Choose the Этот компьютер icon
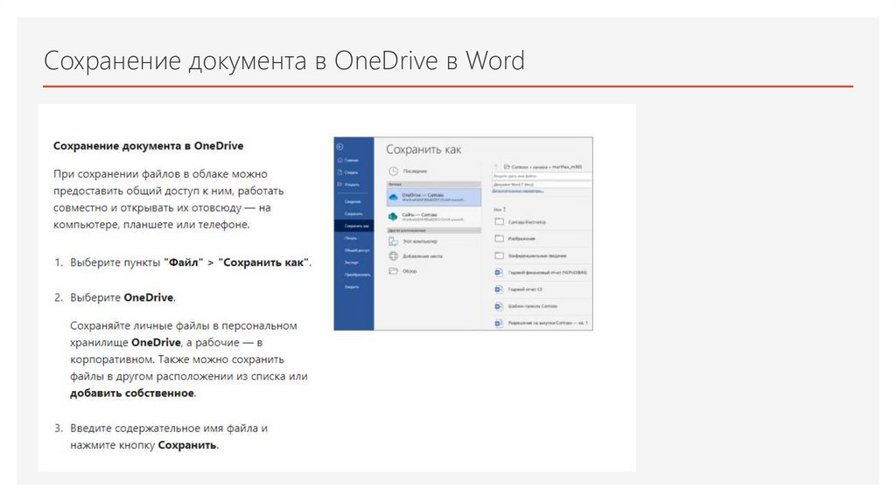The image size is (896, 502). [393, 241]
